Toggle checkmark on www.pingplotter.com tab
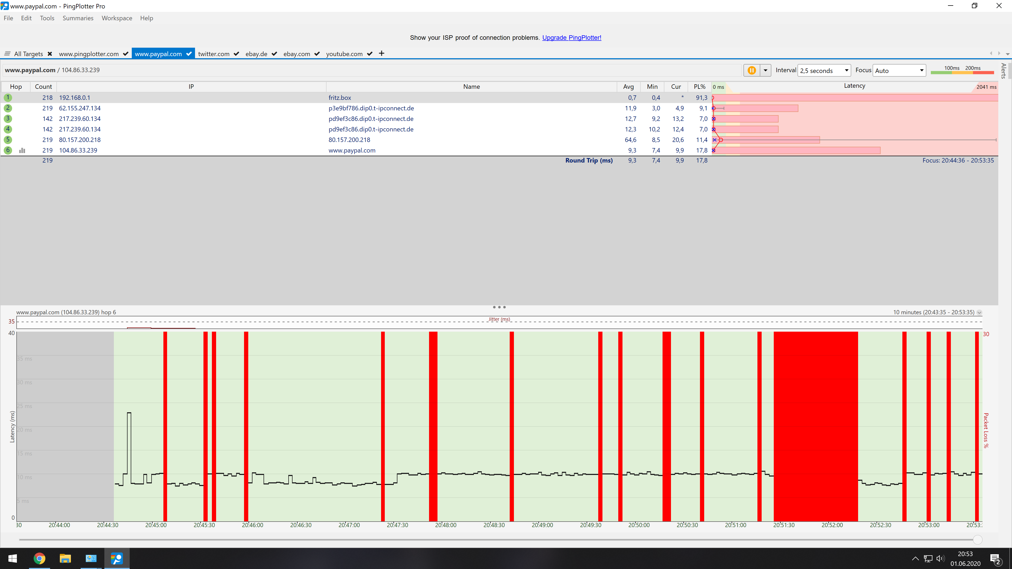 click(x=126, y=54)
